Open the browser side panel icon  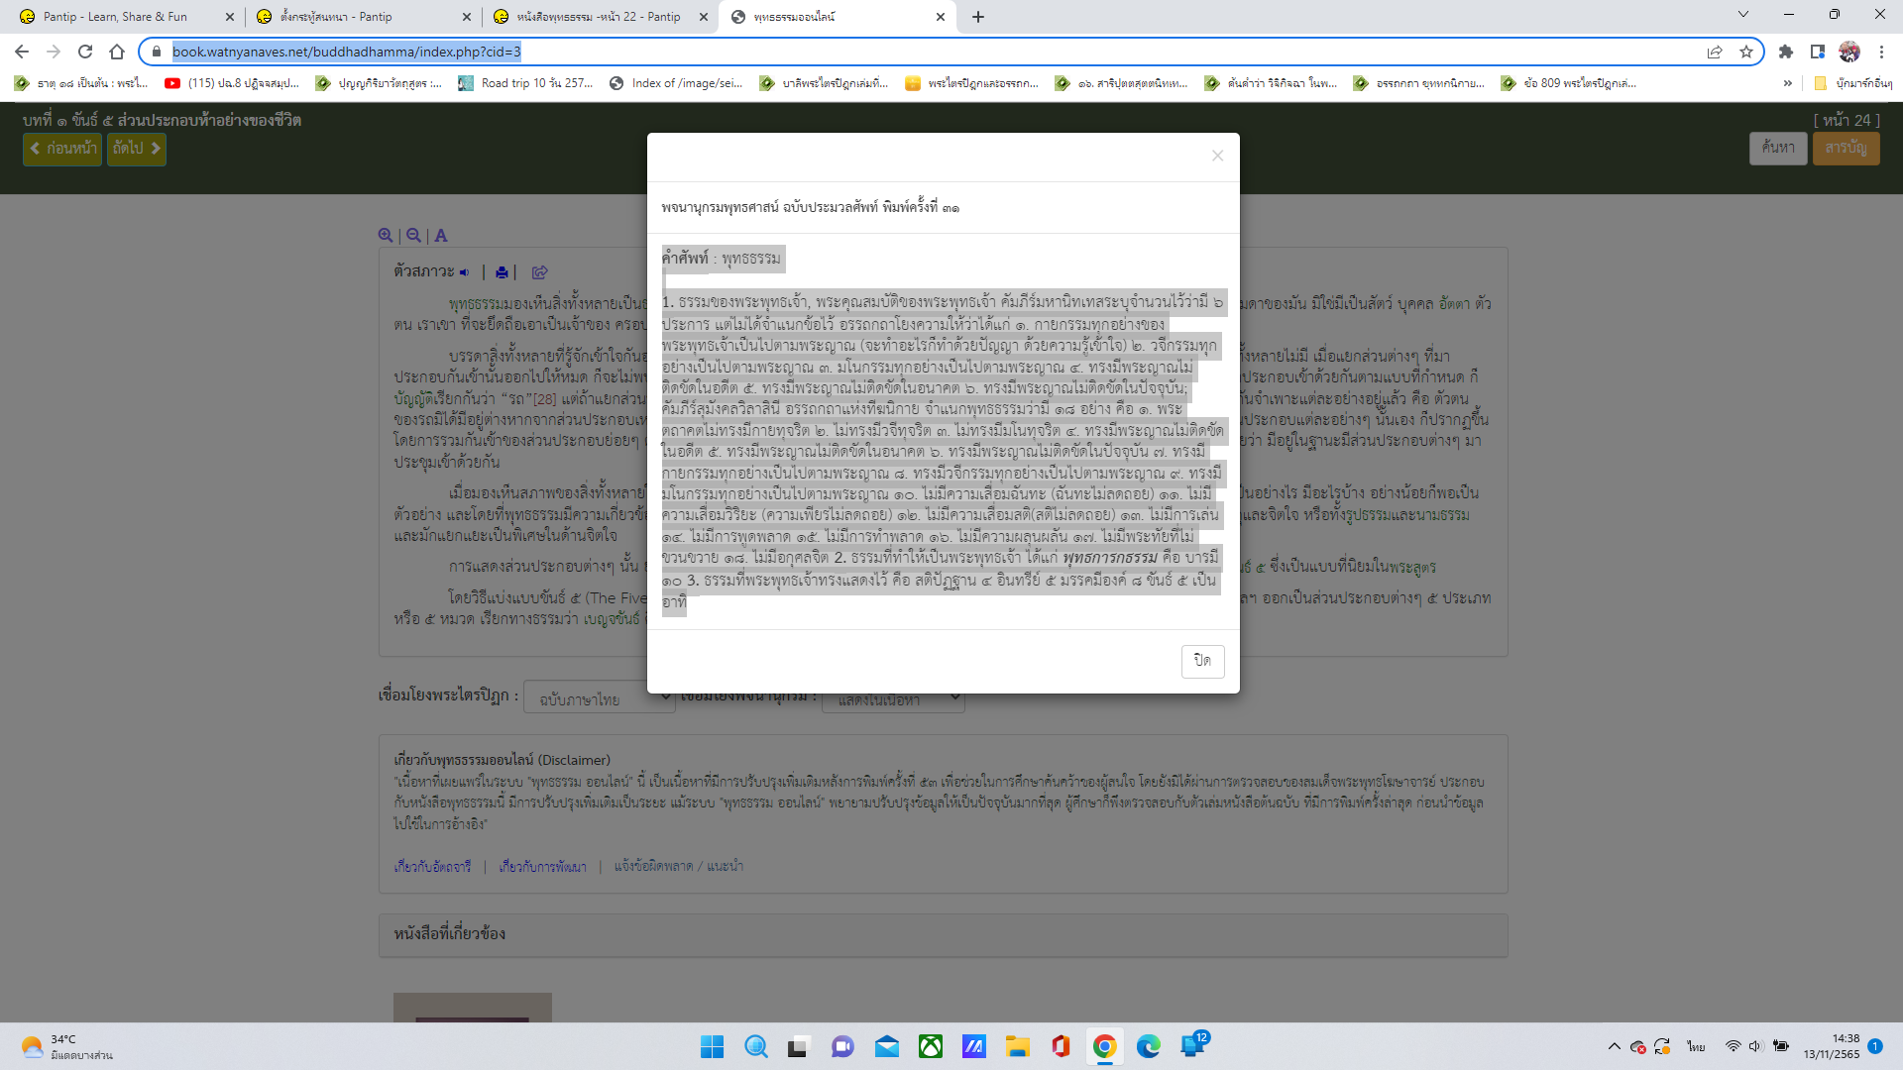[1818, 52]
